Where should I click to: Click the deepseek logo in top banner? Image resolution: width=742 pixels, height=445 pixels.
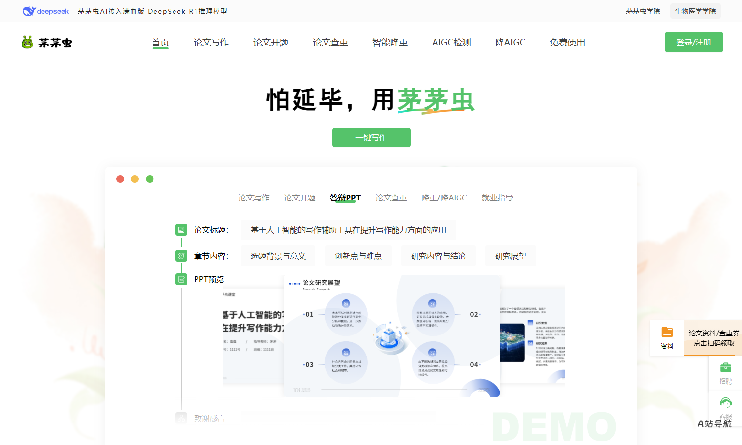point(46,11)
